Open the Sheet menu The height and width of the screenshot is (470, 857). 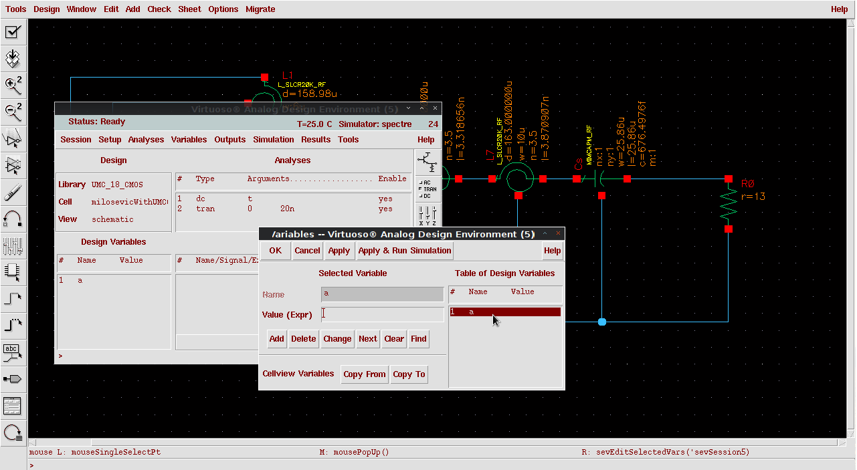pyautogui.click(x=189, y=9)
